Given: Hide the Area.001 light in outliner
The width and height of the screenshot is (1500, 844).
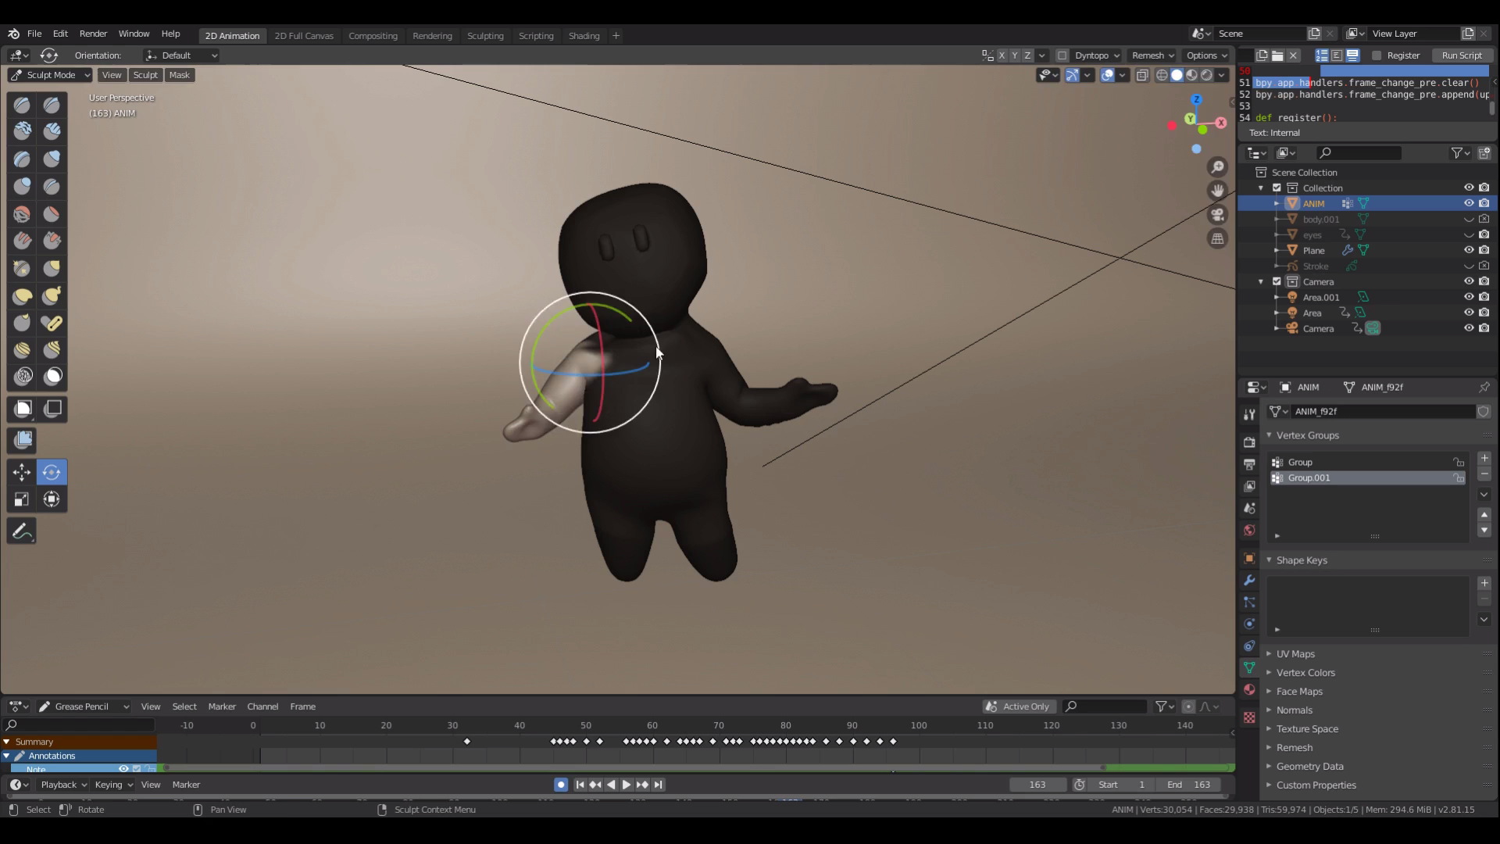Looking at the screenshot, I should tap(1469, 297).
